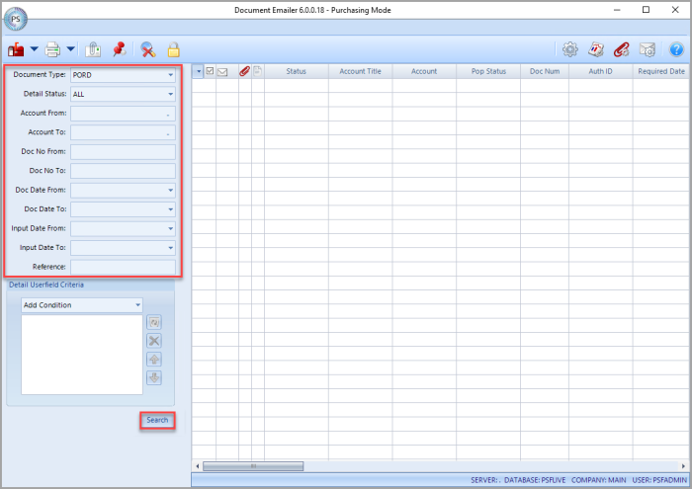Viewport: 692px width, 489px height.
Task: Click the delete condition X button
Action: 154,341
